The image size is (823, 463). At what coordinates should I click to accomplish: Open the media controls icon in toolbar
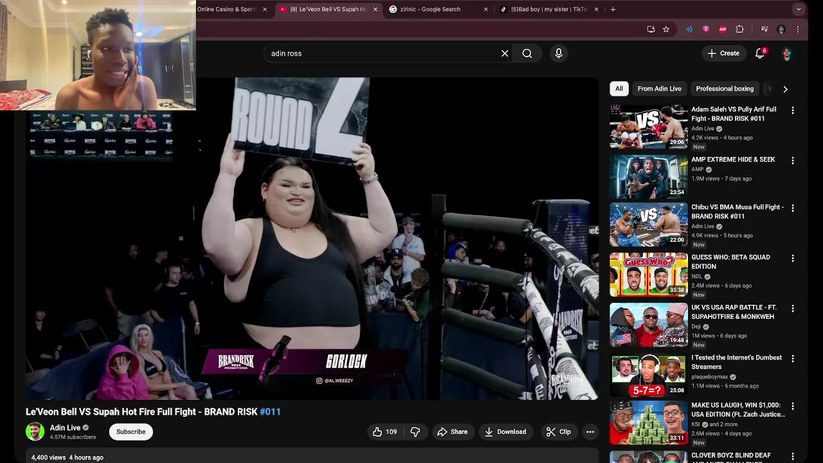764,29
